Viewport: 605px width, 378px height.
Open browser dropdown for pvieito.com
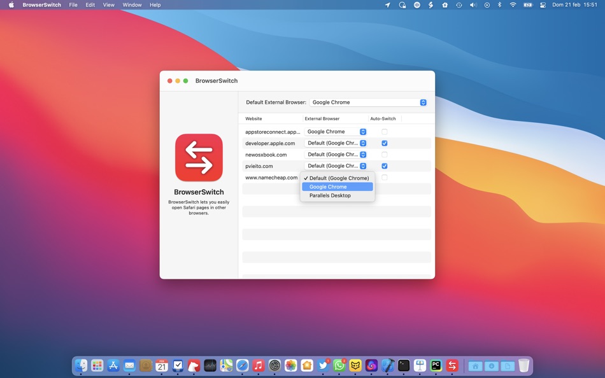pyautogui.click(x=335, y=166)
